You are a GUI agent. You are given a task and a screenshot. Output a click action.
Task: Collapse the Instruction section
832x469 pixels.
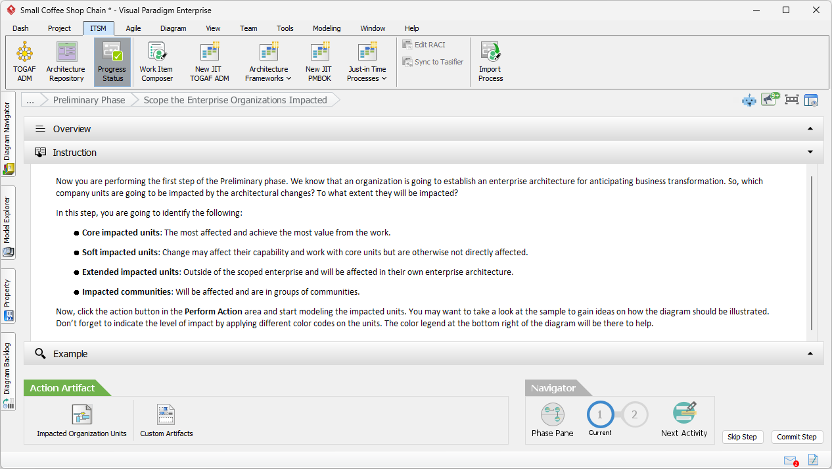[810, 152]
